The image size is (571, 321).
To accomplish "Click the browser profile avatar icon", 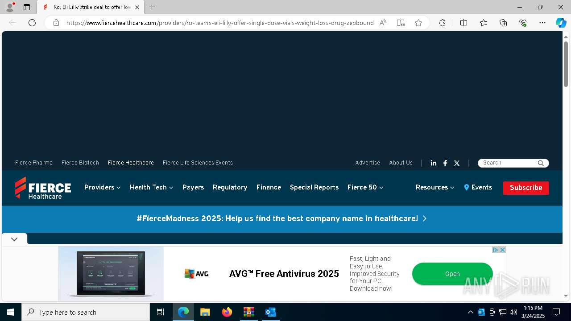I will (x=10, y=7).
